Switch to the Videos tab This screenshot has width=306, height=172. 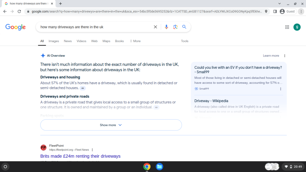pos(81,41)
